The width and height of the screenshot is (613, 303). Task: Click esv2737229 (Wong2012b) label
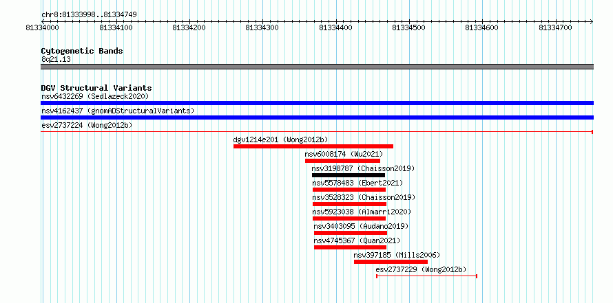421,269
